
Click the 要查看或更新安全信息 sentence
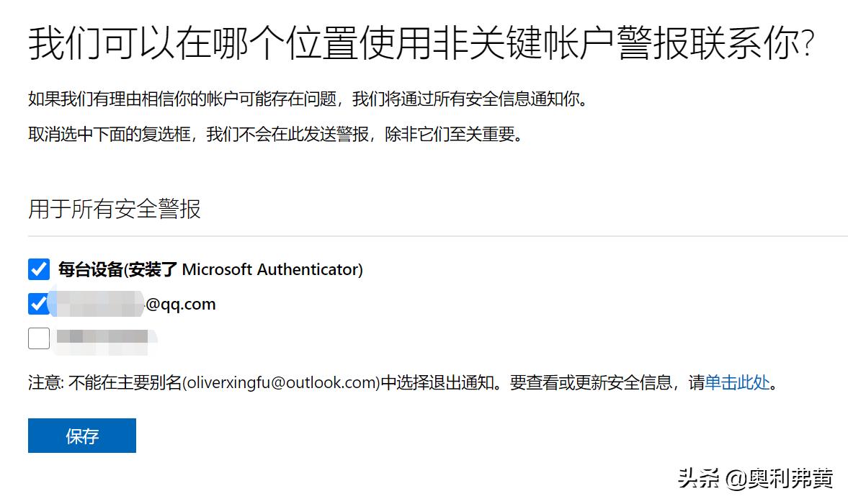(591, 382)
